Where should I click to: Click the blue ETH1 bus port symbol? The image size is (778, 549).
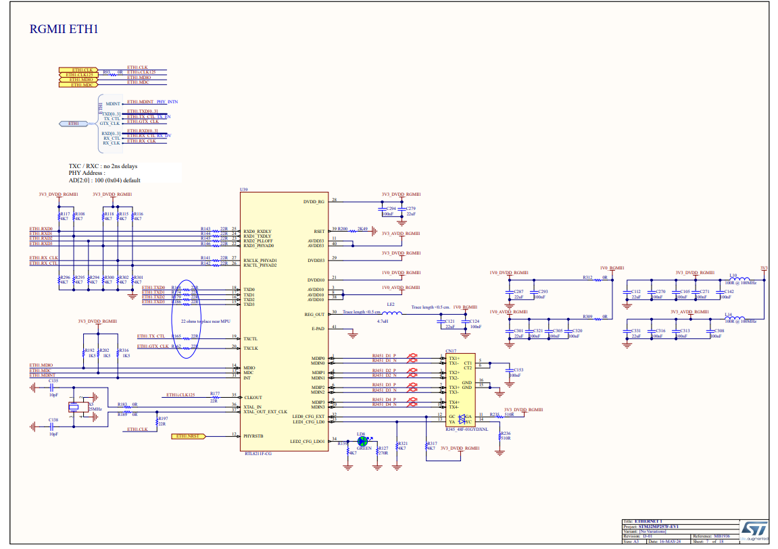(74, 124)
